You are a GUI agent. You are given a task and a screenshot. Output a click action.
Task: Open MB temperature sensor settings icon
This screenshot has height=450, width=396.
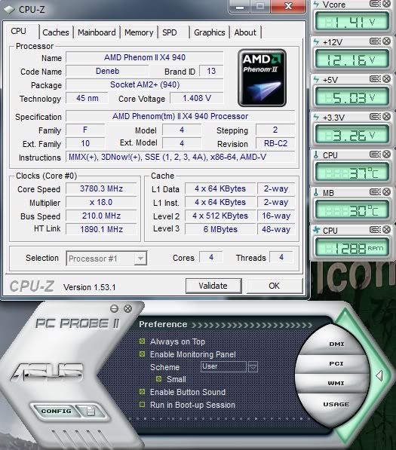point(375,192)
